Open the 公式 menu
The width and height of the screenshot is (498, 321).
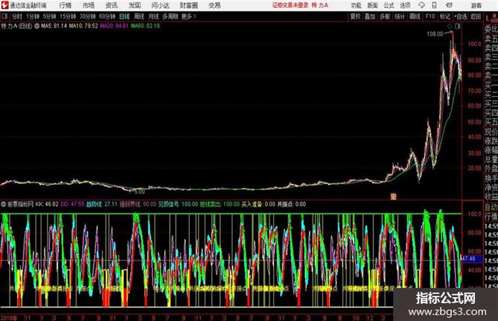388,5
